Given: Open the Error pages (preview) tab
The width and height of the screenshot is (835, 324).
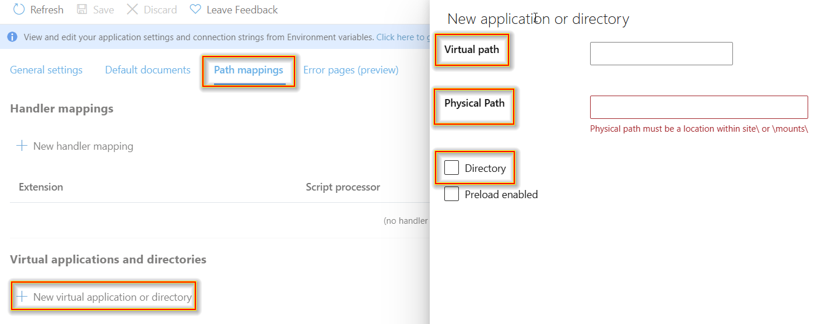Looking at the screenshot, I should (350, 70).
